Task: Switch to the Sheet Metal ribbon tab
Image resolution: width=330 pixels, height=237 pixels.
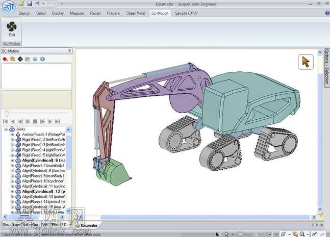Action: (136, 13)
